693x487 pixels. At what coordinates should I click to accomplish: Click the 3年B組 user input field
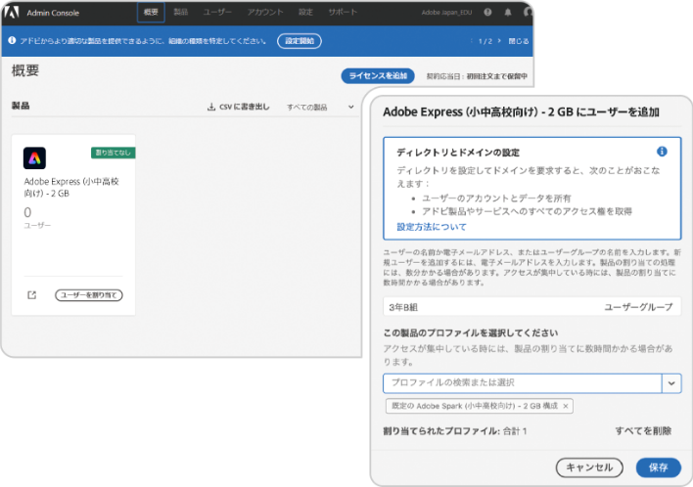point(531,307)
